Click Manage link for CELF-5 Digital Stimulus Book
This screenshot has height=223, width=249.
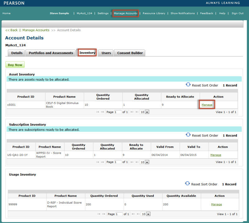pos(207,105)
